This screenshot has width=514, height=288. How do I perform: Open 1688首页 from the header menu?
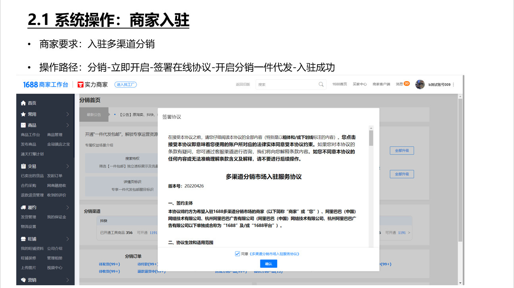(x=339, y=84)
